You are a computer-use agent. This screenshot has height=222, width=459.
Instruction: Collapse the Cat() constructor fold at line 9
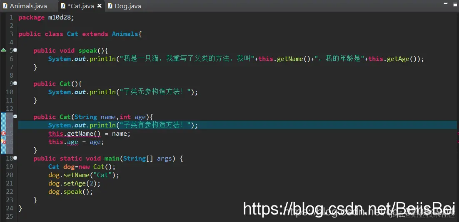[15, 83]
